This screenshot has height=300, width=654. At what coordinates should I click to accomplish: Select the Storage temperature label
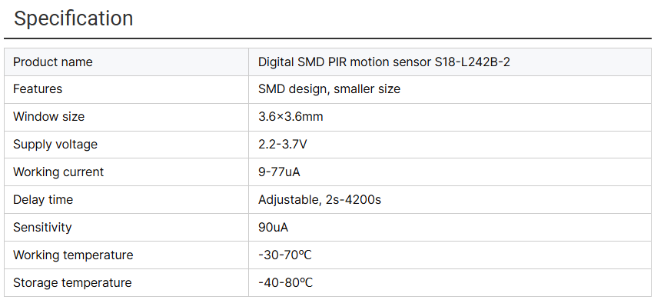tap(72, 282)
